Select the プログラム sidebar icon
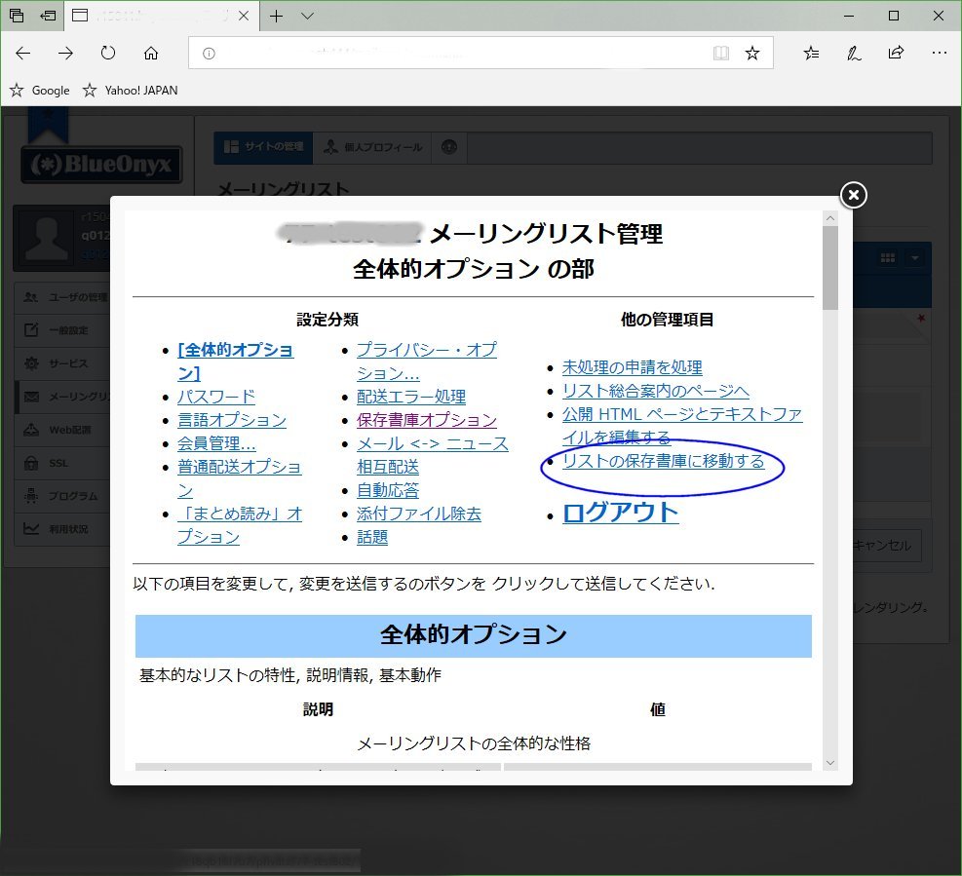This screenshot has height=876, width=962. (x=32, y=494)
